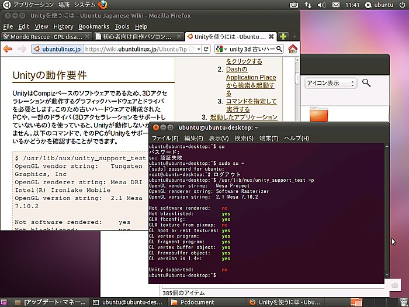Switch to Unityを使うには Firefox taskbar button
The width and height of the screenshot is (409, 307).
285,302
